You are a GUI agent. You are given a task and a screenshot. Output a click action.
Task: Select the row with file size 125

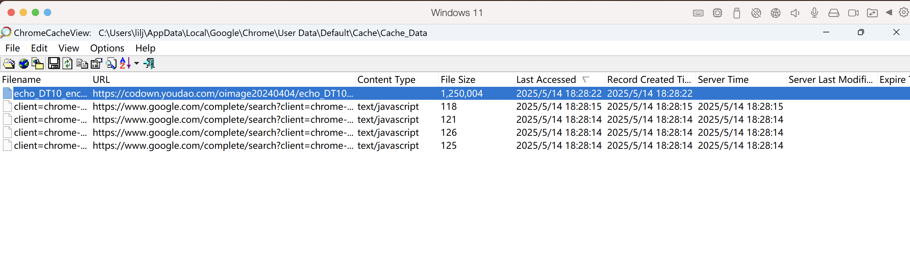coord(455,145)
